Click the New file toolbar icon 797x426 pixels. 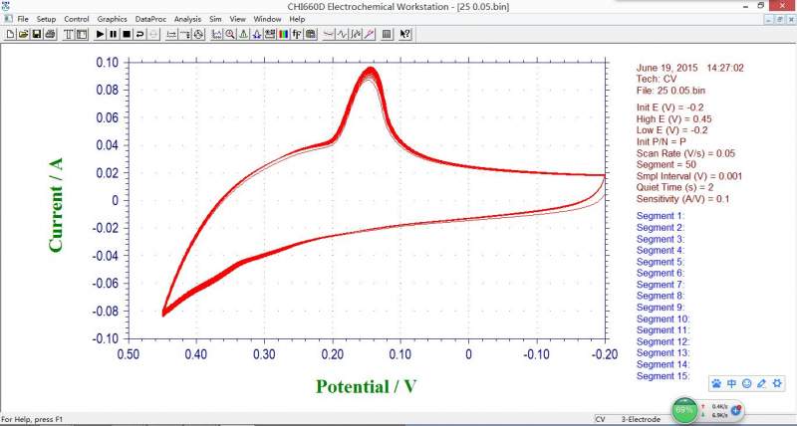click(10, 34)
